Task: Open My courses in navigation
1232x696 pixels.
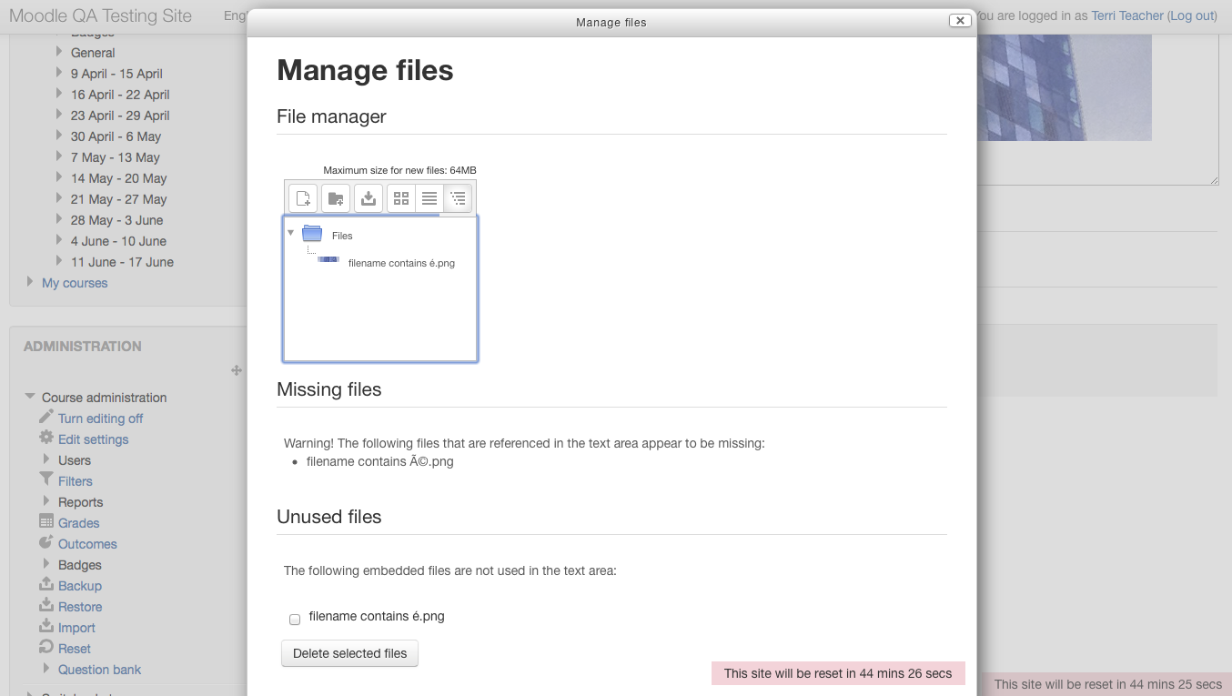Action: click(x=75, y=283)
